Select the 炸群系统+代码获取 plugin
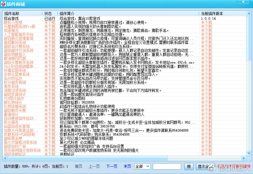 pos(20,134)
